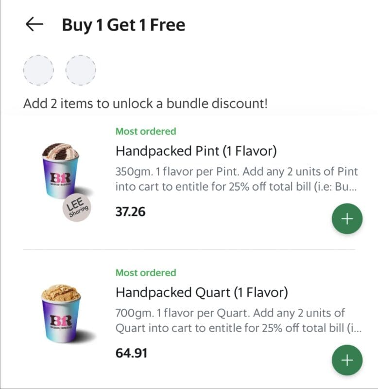Expand the truncated 700gm Quart description
This screenshot has width=378, height=389.
(238, 320)
